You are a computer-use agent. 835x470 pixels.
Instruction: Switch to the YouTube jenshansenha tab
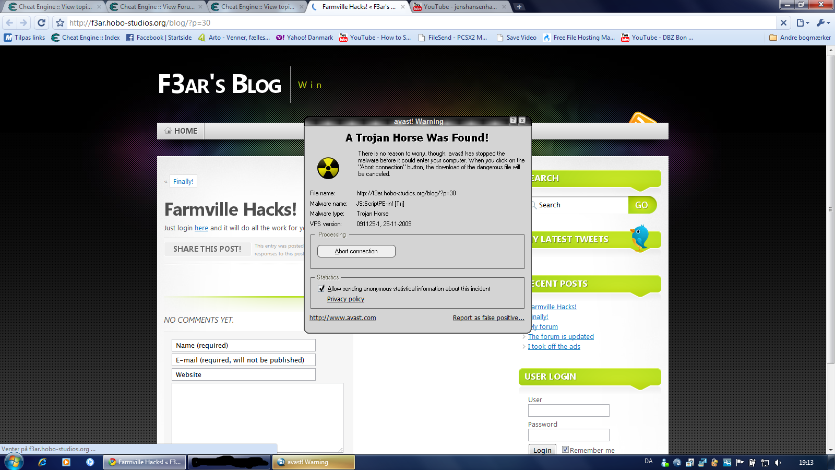tap(460, 7)
